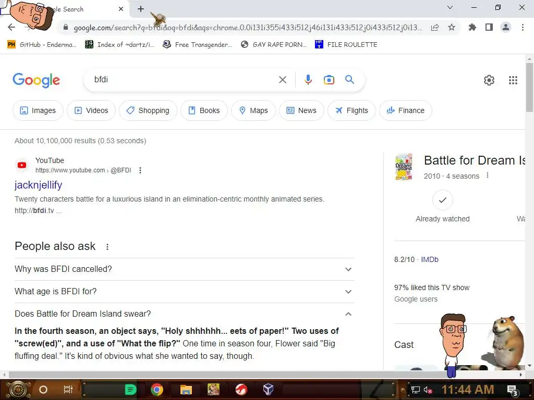Go back to previous page
Screen dimensions: 534x400
tap(11, 27)
